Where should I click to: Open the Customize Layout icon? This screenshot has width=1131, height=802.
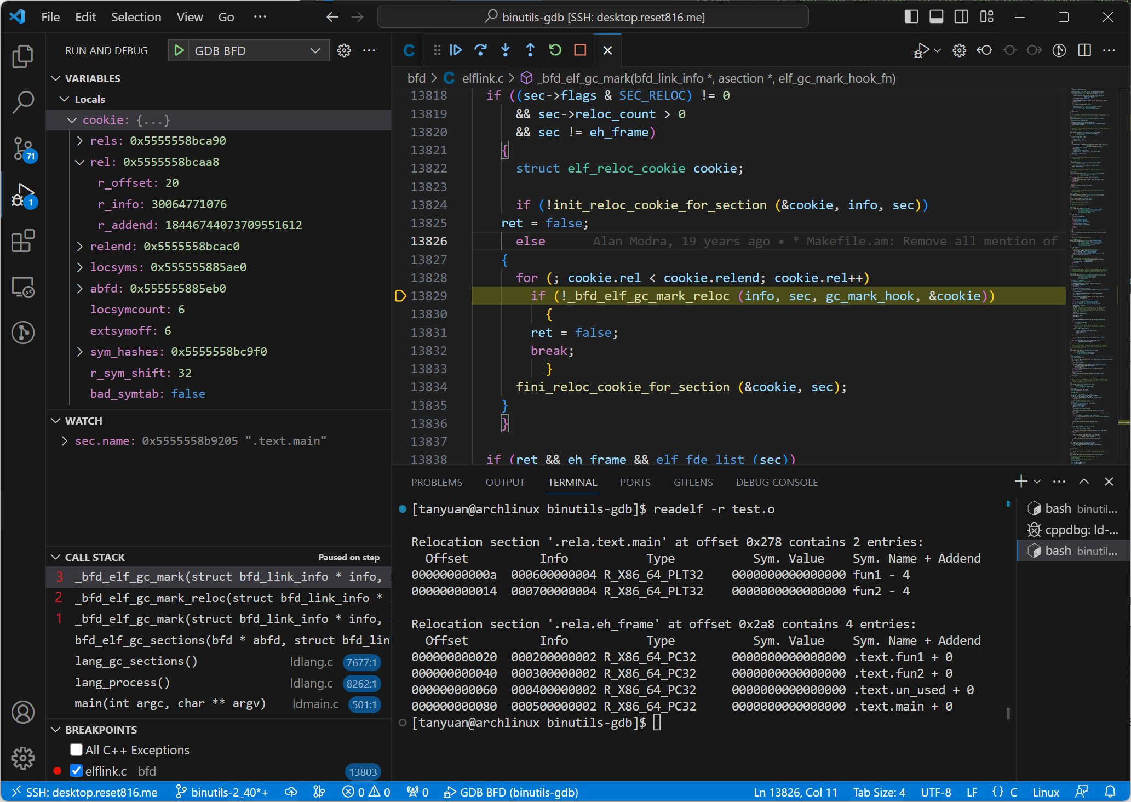986,17
